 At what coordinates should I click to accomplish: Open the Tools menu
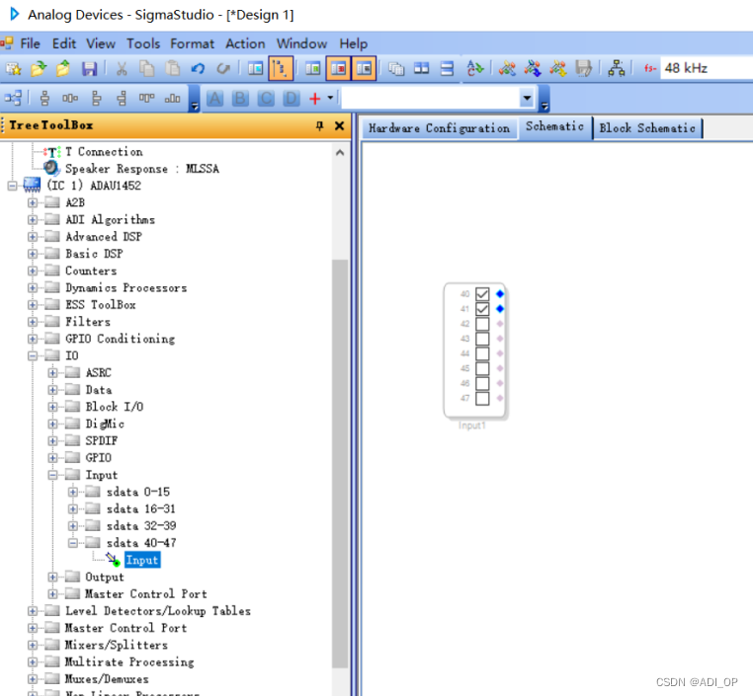coord(143,43)
